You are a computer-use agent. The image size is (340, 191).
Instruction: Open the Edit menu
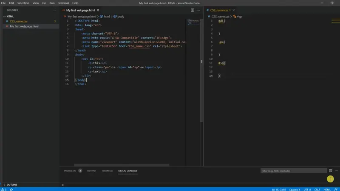pos(11,3)
